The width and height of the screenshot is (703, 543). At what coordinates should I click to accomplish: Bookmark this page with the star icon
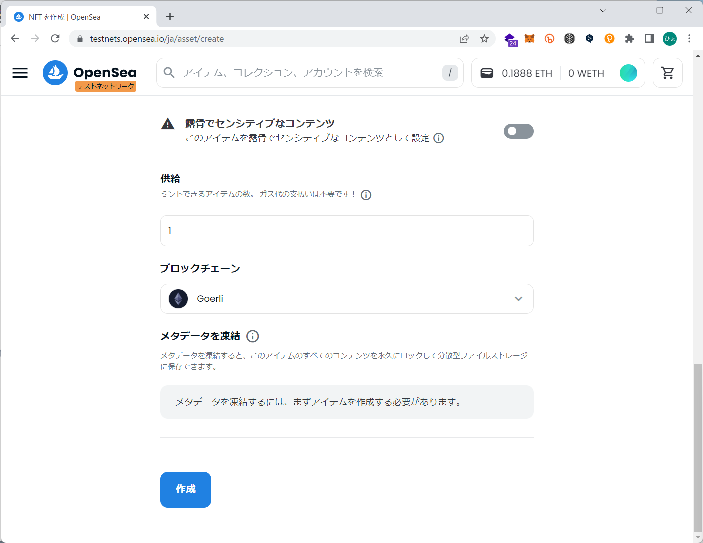point(484,39)
